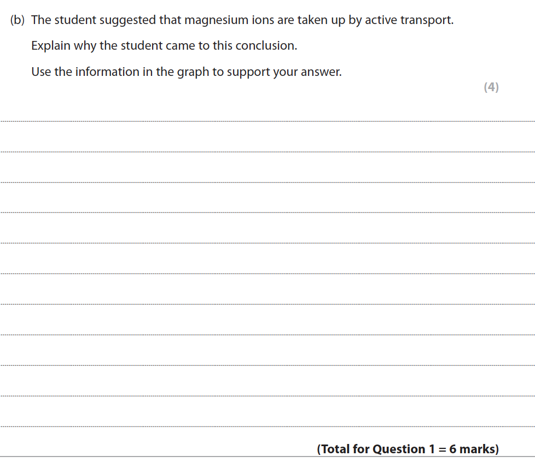Click the "Use the information in the graph" line
The width and height of the screenshot is (535, 474).
pos(186,72)
